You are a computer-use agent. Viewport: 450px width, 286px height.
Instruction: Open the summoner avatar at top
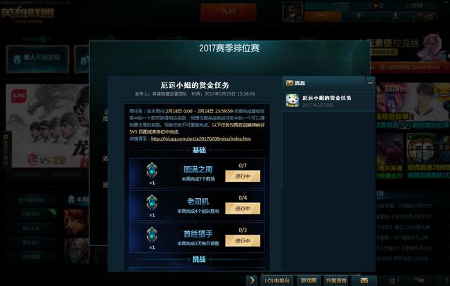point(292,12)
